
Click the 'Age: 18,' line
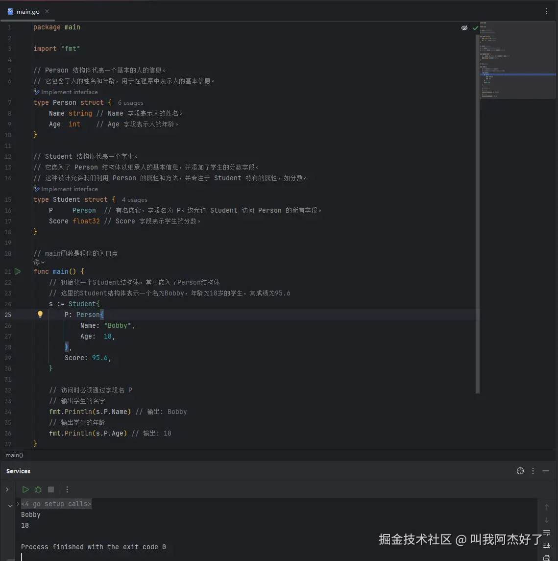97,336
